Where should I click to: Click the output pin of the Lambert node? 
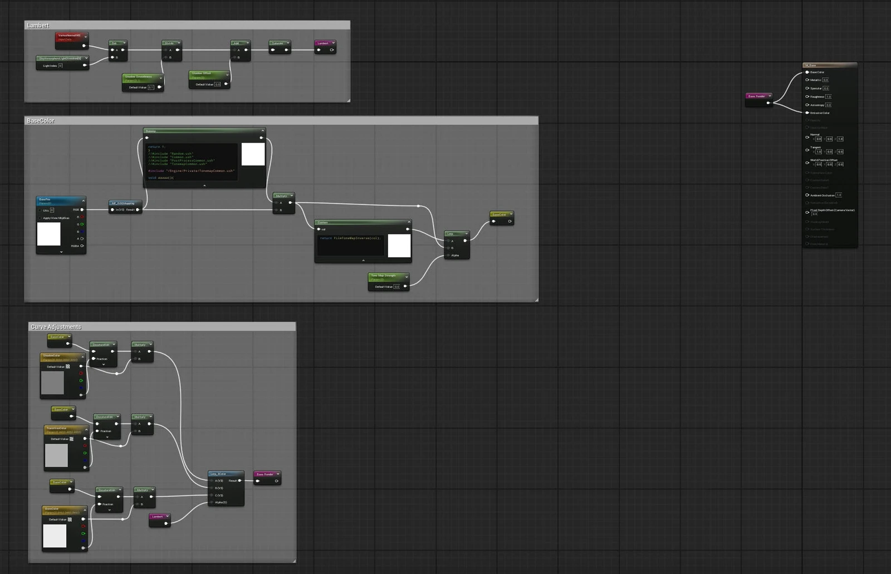[x=332, y=50]
